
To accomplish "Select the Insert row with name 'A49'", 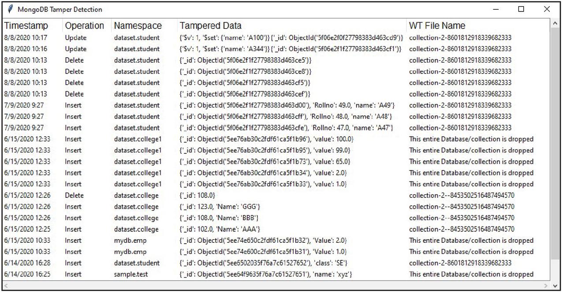I will (x=276, y=105).
